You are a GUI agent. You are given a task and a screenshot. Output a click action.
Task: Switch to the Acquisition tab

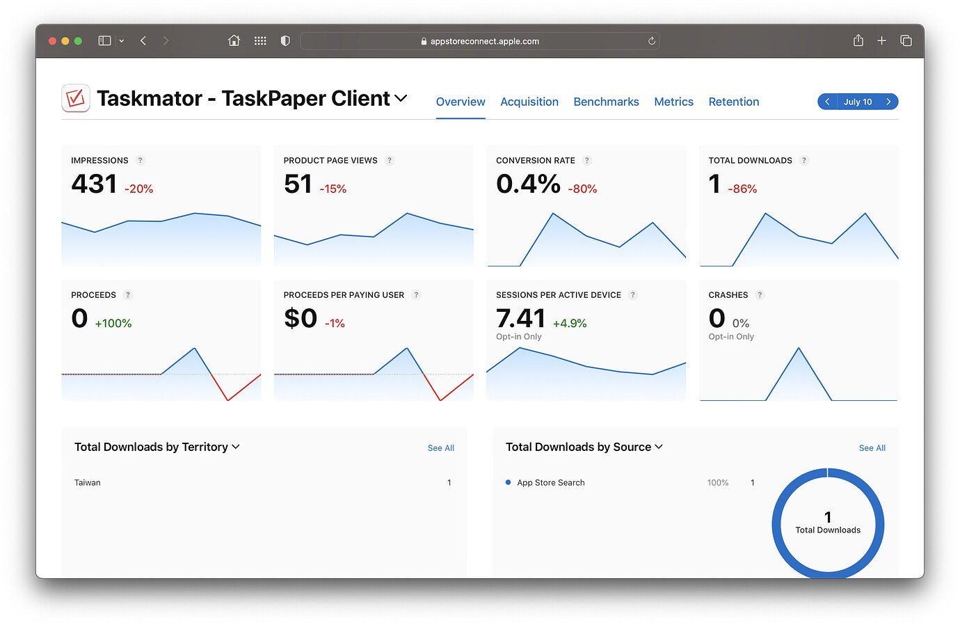(529, 102)
